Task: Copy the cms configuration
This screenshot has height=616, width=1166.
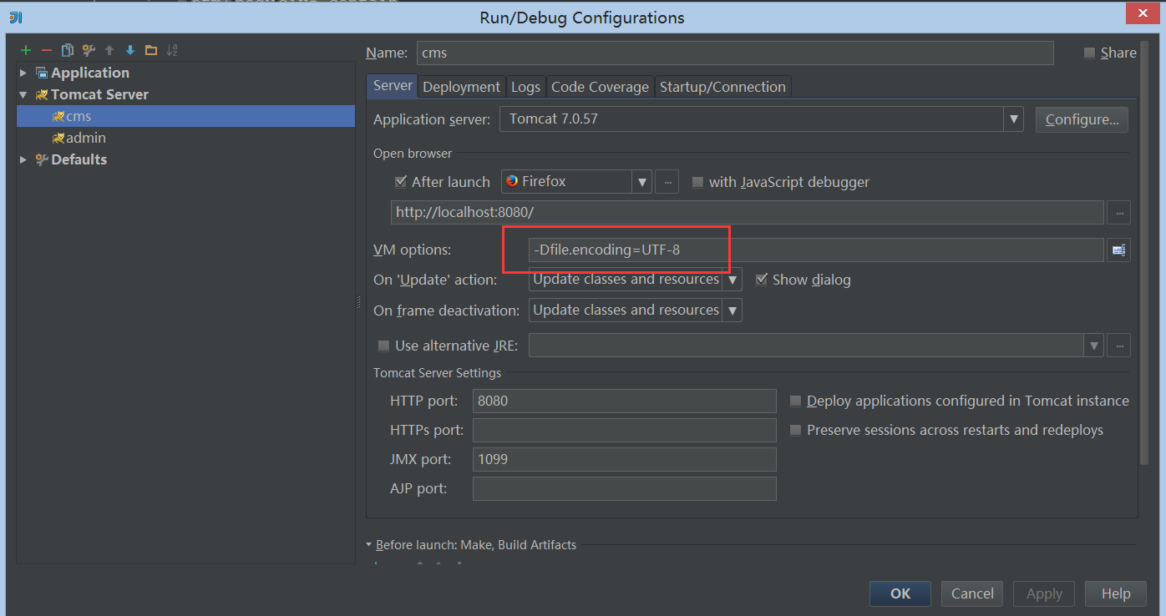Action: coord(67,50)
